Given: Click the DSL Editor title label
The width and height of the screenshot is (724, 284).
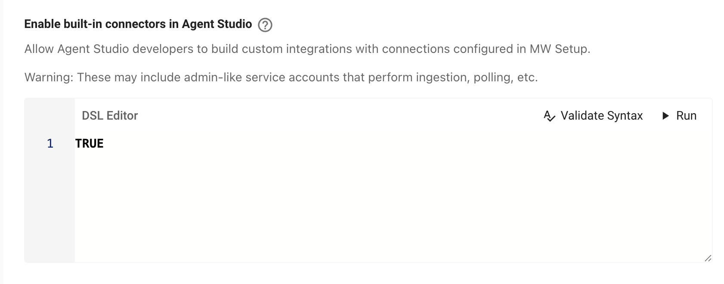Looking at the screenshot, I should click(x=110, y=116).
